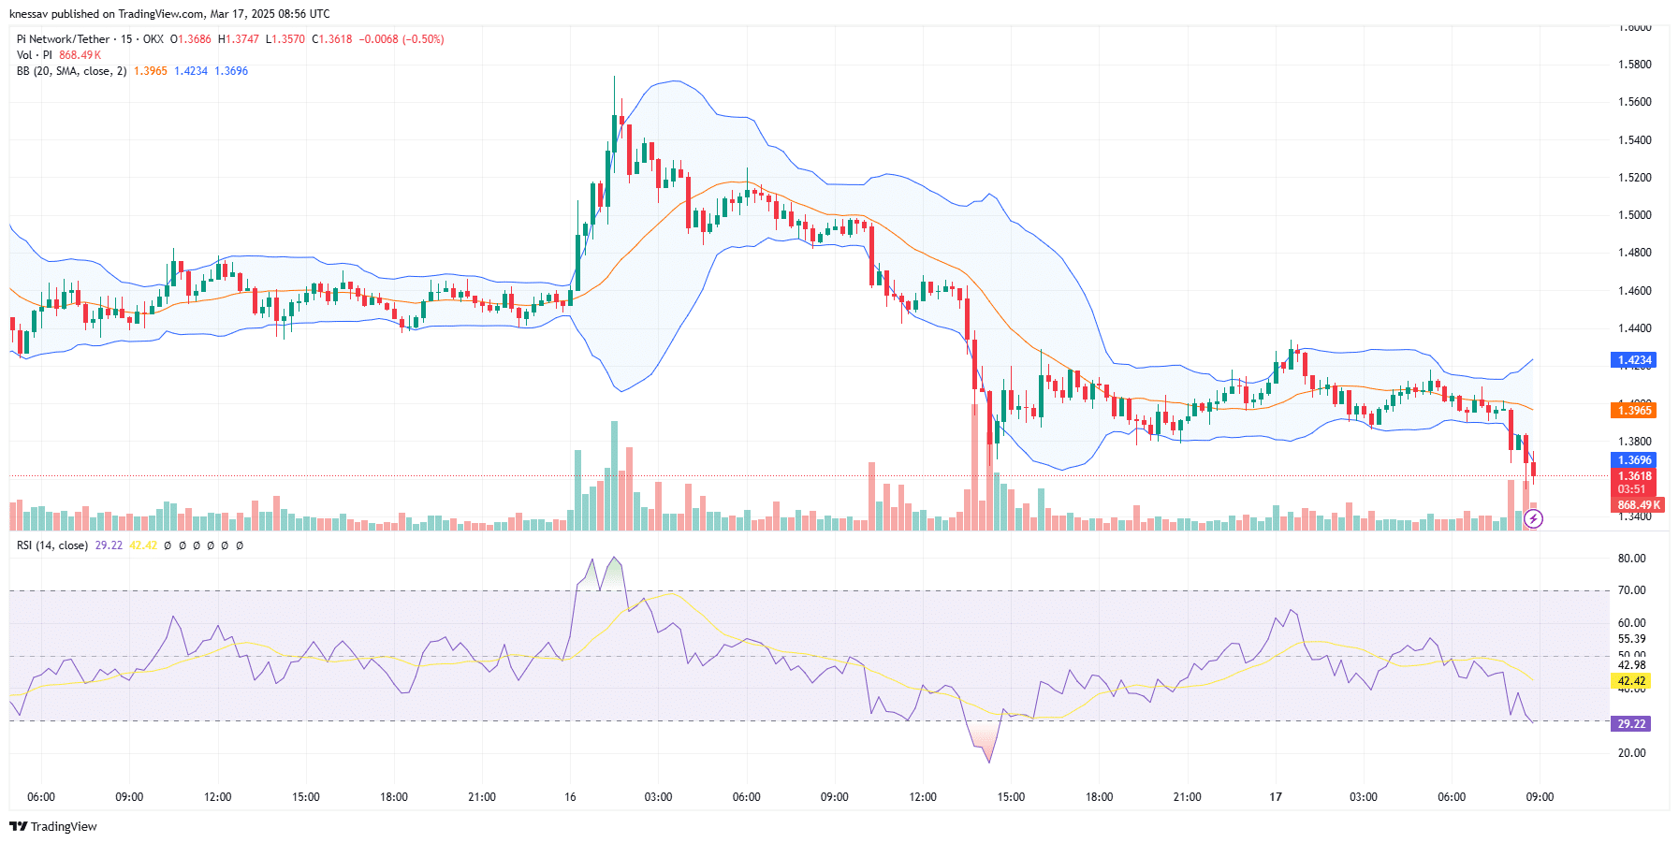1679x843 pixels.
Task: Click the orange 1.3965 price-axis tag
Action: pos(1635,411)
